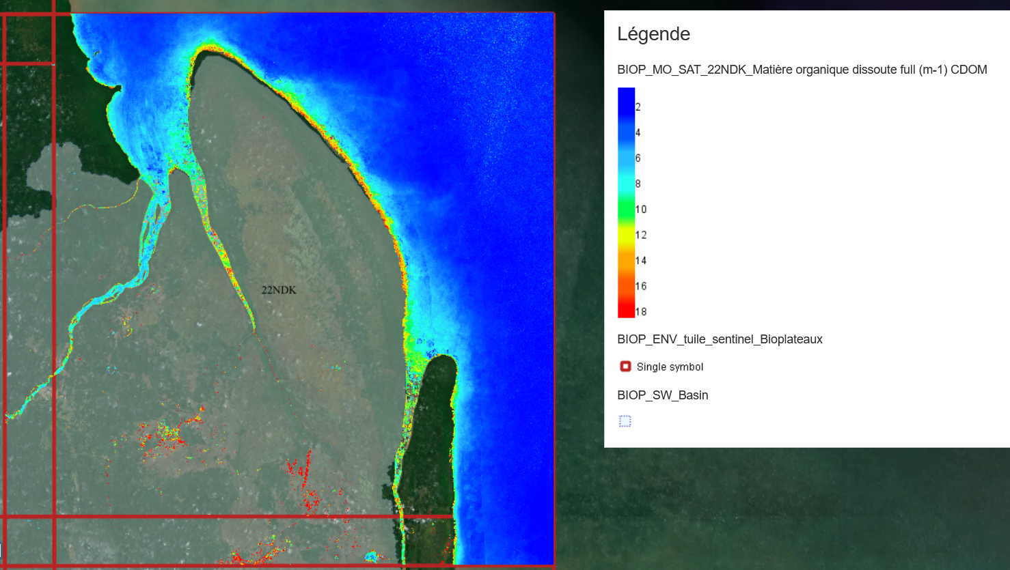The image size is (1010, 570).
Task: Select the BIOP_SW_Basin layer name
Action: point(662,395)
